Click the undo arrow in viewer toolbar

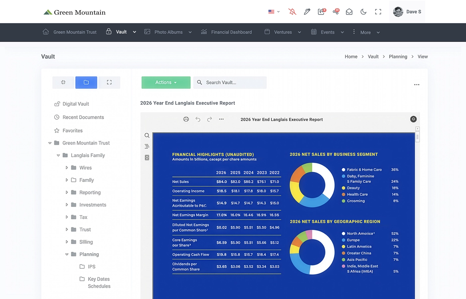pyautogui.click(x=198, y=119)
